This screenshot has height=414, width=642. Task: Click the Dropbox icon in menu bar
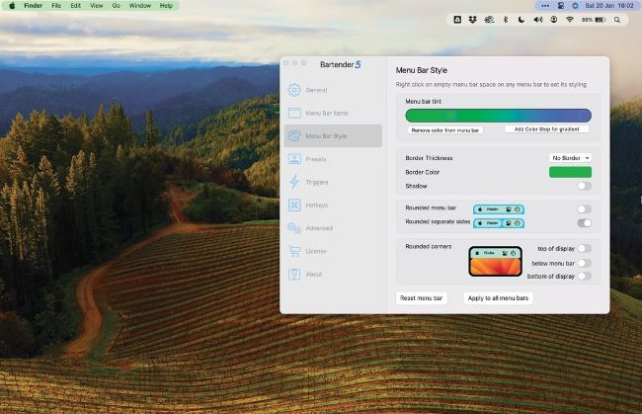pos(472,20)
